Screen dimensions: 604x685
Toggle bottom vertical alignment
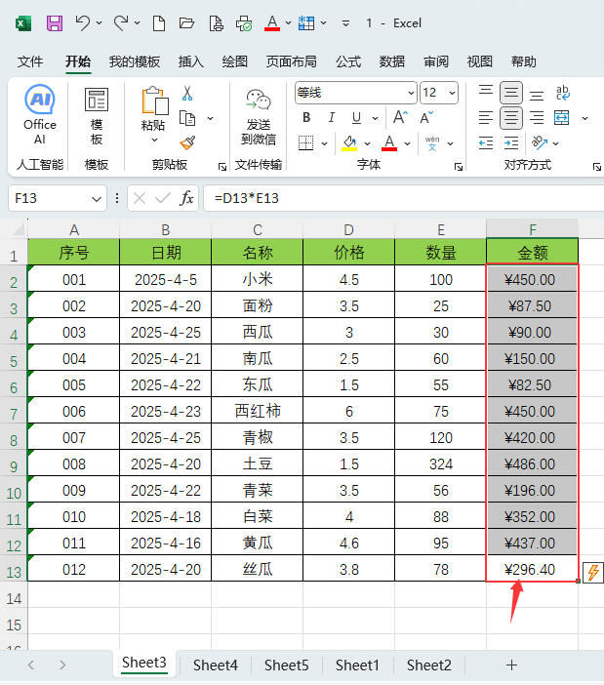coord(537,95)
